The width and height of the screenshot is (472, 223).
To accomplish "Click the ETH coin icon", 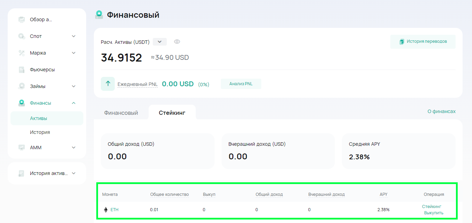I will click(x=106, y=210).
